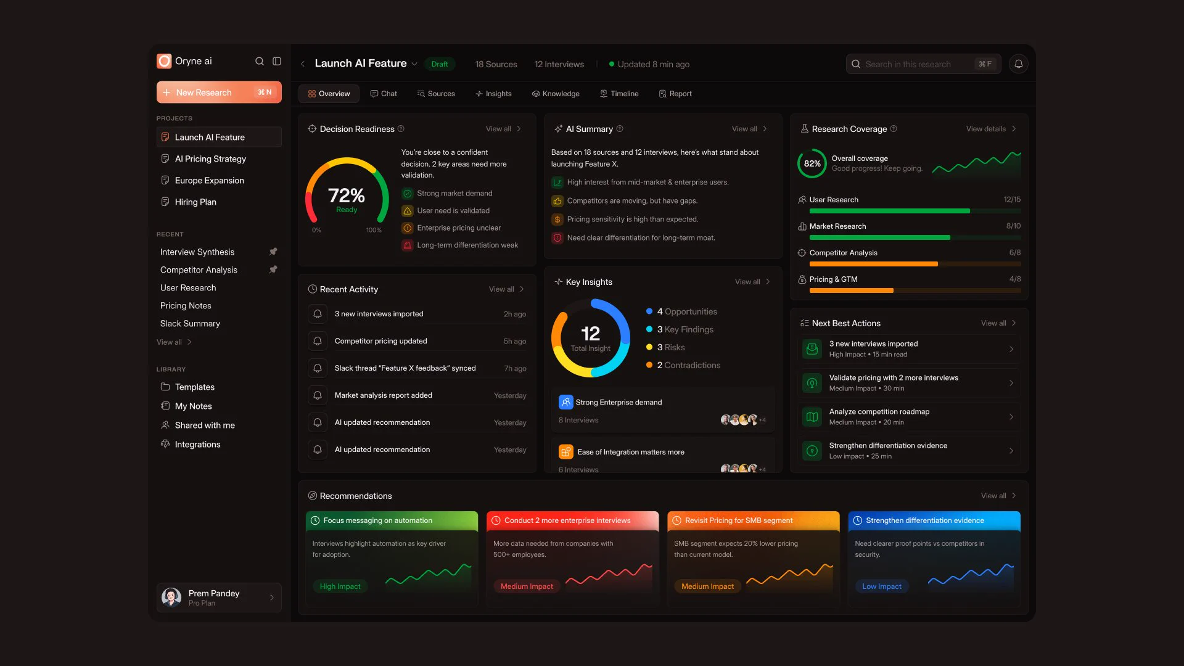Screen dimensions: 1184x666
Task: Go to the Timeline tab
Action: point(619,94)
